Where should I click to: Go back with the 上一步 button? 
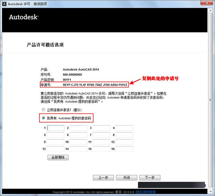(103, 178)
